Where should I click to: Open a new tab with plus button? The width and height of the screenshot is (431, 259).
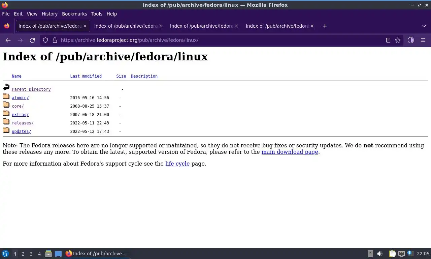click(x=325, y=26)
